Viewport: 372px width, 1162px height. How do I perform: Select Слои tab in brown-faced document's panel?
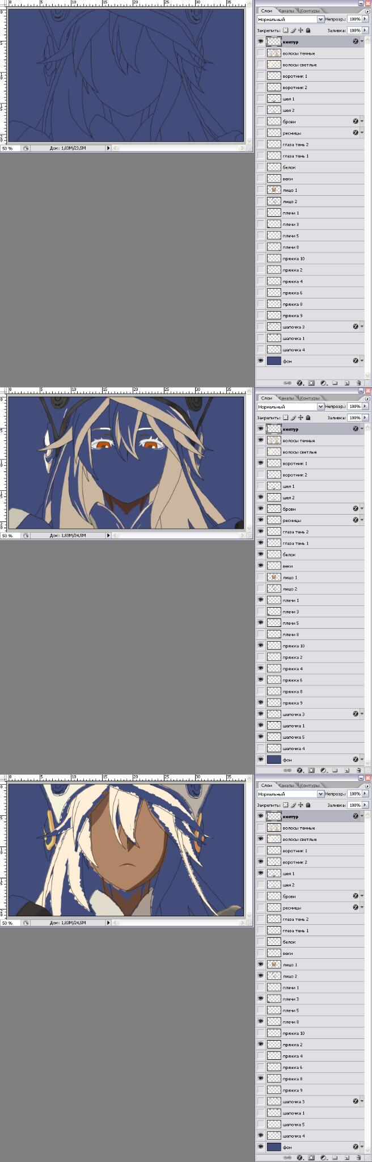[267, 785]
